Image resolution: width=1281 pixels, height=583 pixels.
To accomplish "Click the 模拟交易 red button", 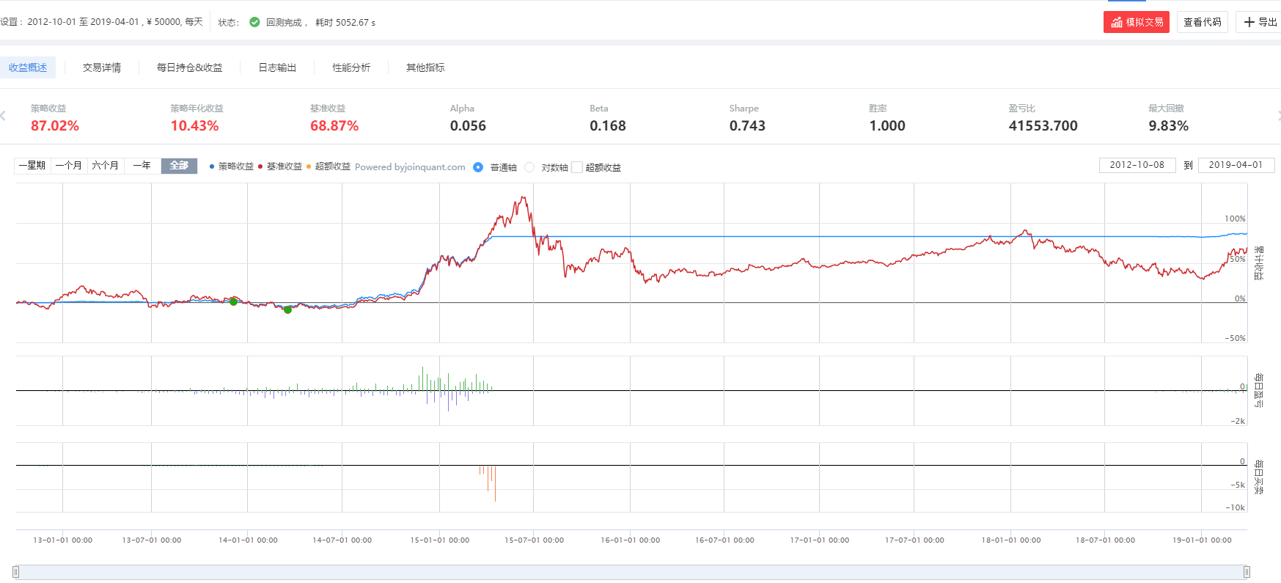I will coord(1136,22).
